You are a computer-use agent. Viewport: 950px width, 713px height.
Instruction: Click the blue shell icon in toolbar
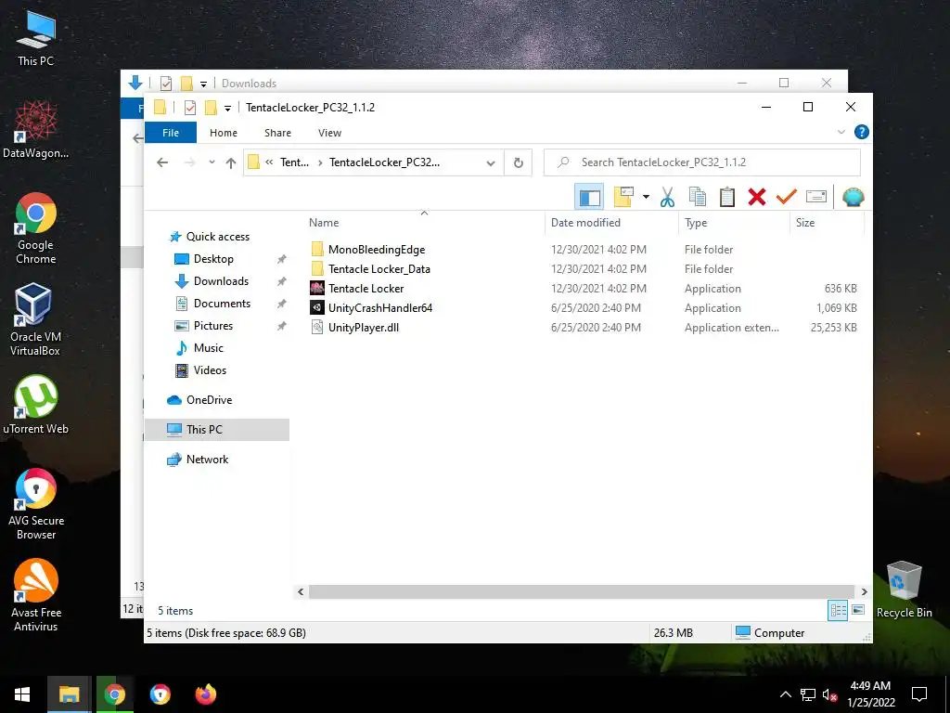[854, 197]
